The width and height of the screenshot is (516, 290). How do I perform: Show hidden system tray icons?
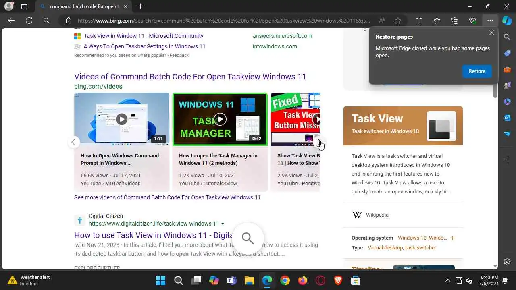point(447,280)
